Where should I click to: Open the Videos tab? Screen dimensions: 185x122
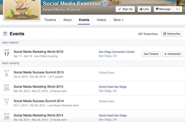[x=101, y=20]
